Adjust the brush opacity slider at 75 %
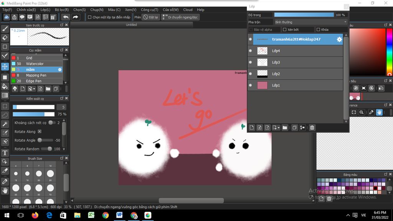393x221 pixels. [x=34, y=114]
